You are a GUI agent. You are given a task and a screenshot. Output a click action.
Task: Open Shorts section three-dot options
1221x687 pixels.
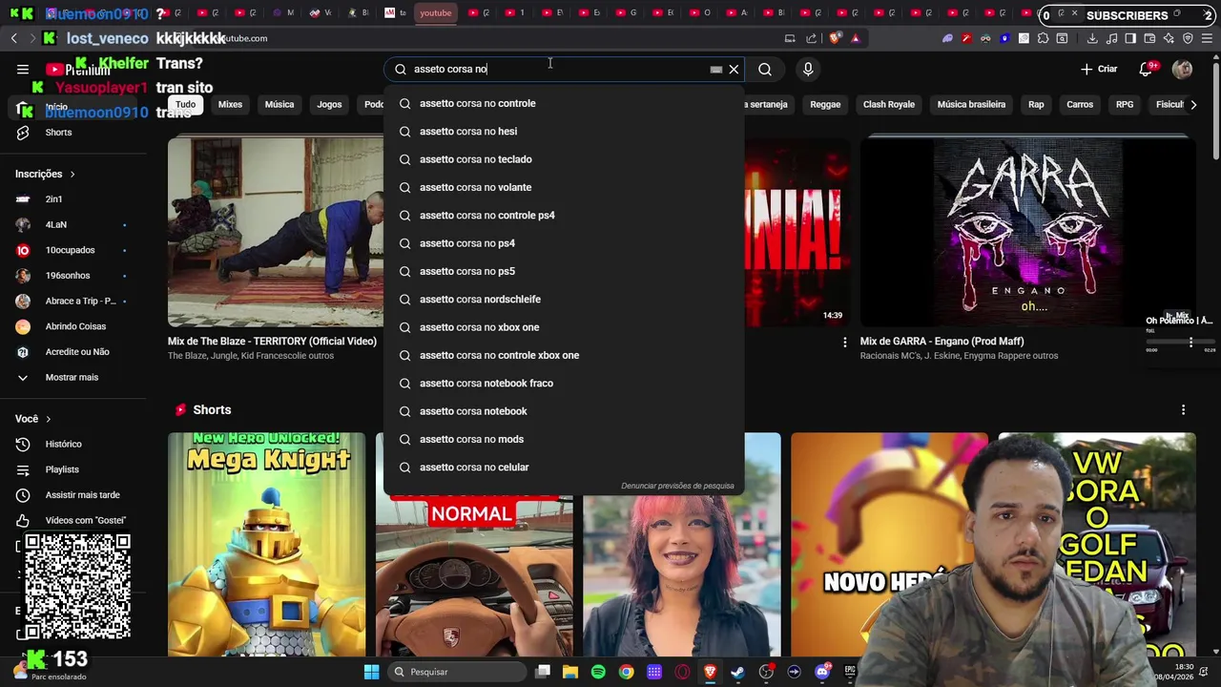(x=1183, y=409)
